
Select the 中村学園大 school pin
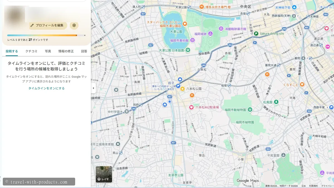(x=127, y=112)
